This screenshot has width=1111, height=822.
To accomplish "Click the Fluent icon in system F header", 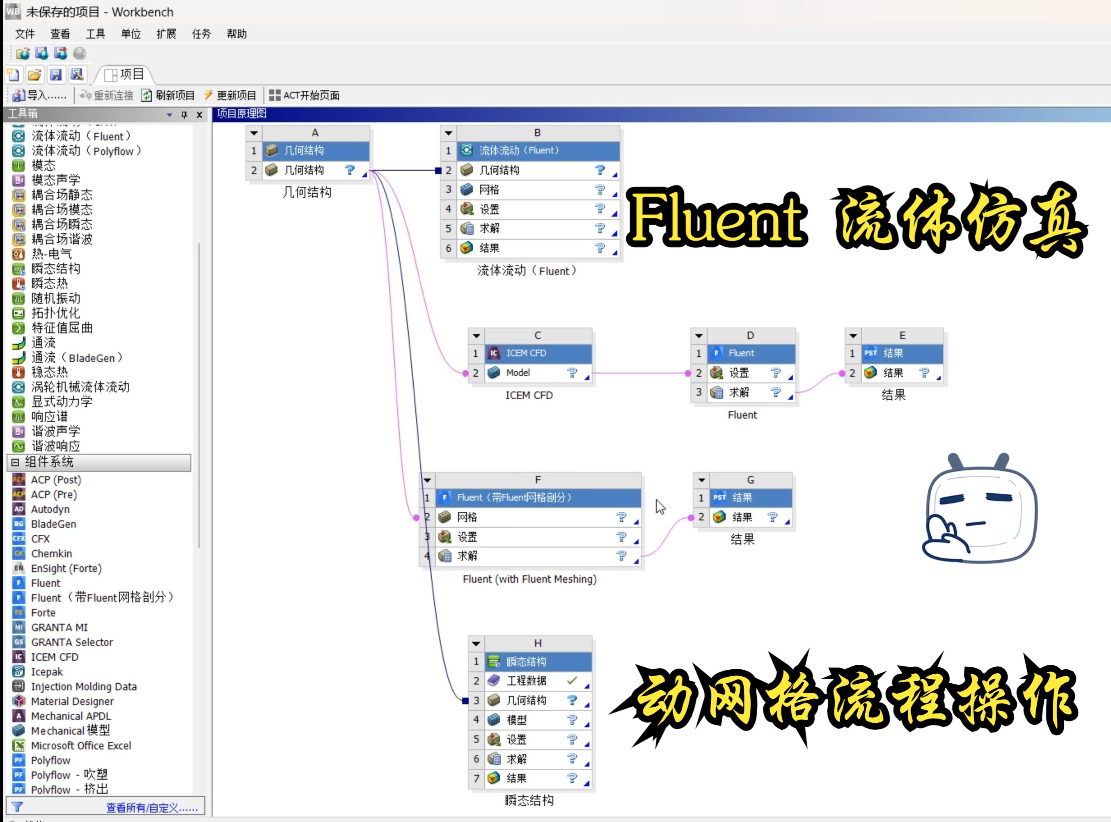I will (x=445, y=497).
